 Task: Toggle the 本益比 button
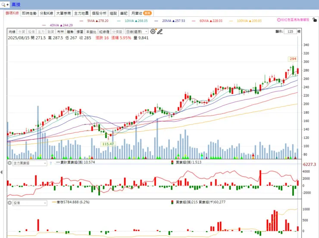click(91, 32)
